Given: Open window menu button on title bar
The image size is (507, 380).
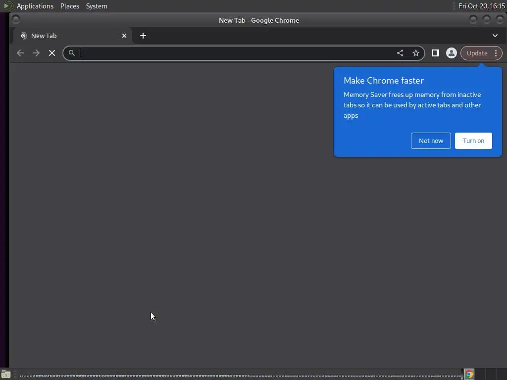Looking at the screenshot, I should (x=15, y=20).
